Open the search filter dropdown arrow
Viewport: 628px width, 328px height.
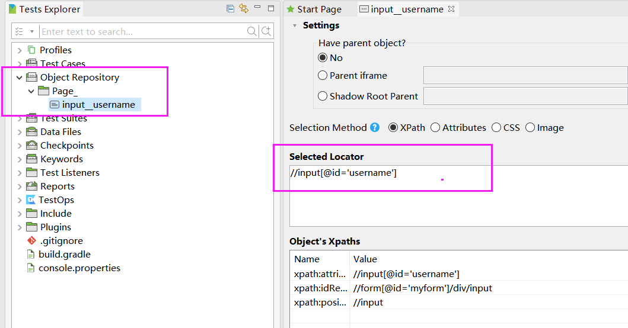pos(31,31)
